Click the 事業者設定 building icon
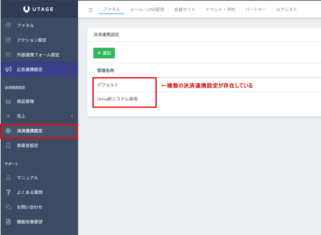Image resolution: width=321 pixels, height=235 pixels. tap(9, 146)
